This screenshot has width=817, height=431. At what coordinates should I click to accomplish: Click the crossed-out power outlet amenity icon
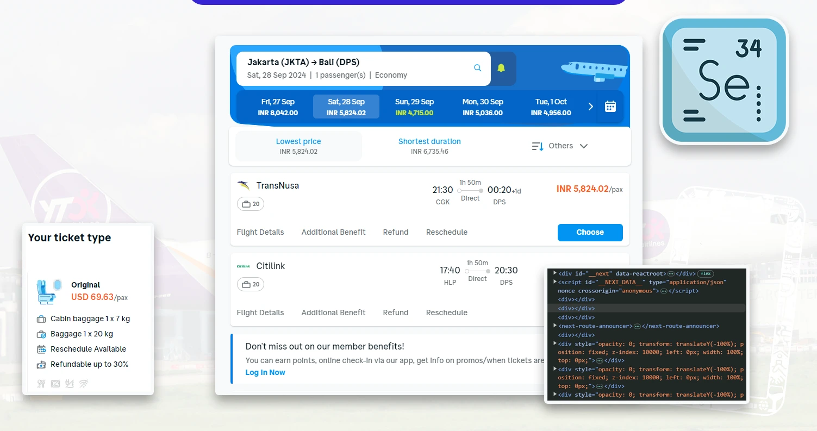(69, 383)
